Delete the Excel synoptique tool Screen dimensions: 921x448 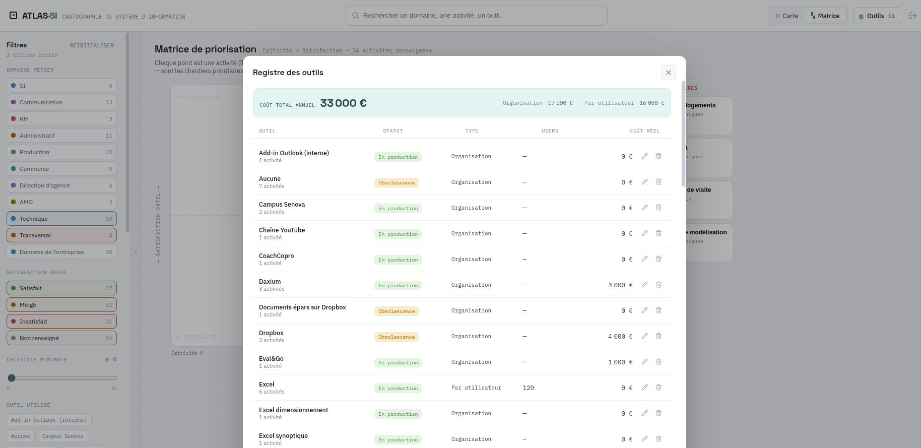pos(659,439)
